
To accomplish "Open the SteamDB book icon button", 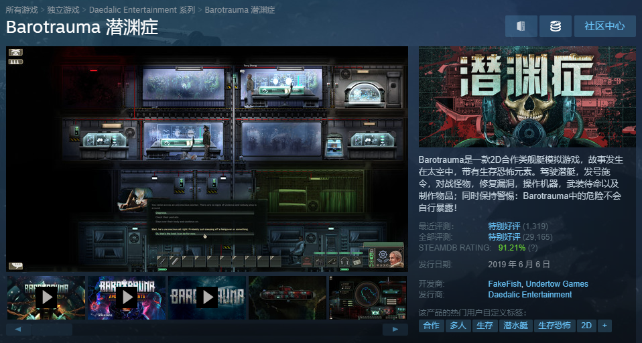I will (521, 26).
